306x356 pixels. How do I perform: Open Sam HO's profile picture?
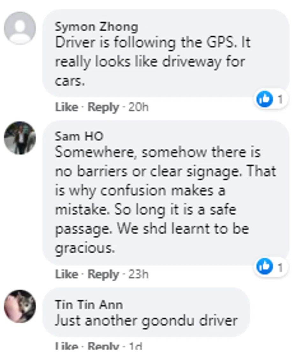(20, 137)
